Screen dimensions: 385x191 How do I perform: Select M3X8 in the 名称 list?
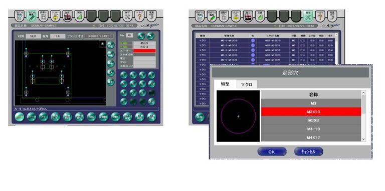pos(311,120)
